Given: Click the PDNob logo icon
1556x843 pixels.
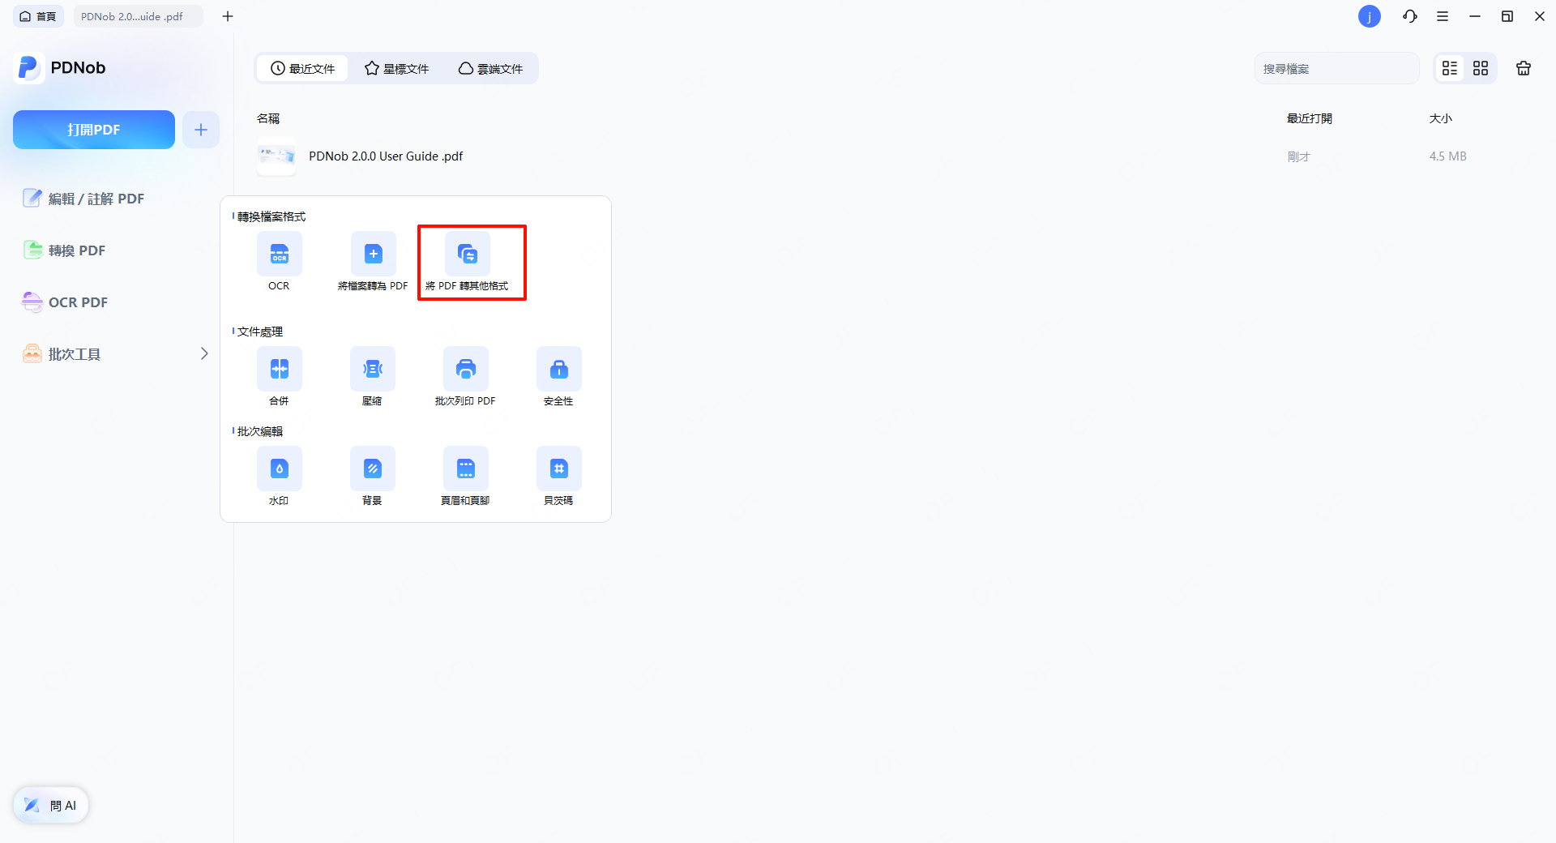Looking at the screenshot, I should tap(28, 68).
